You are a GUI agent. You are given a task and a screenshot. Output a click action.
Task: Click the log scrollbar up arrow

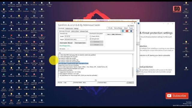(133, 55)
